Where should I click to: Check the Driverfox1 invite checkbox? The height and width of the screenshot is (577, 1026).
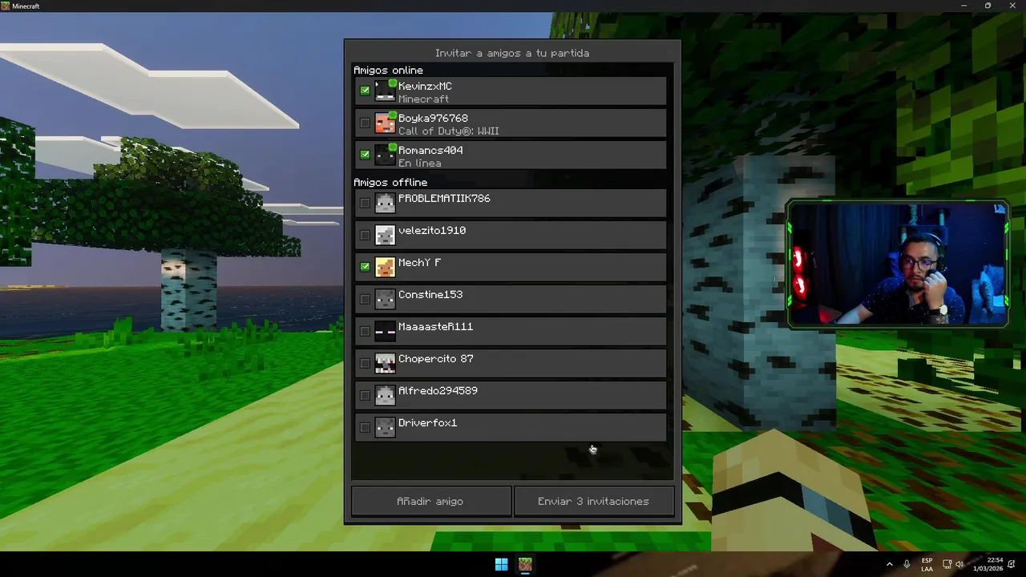pos(366,427)
